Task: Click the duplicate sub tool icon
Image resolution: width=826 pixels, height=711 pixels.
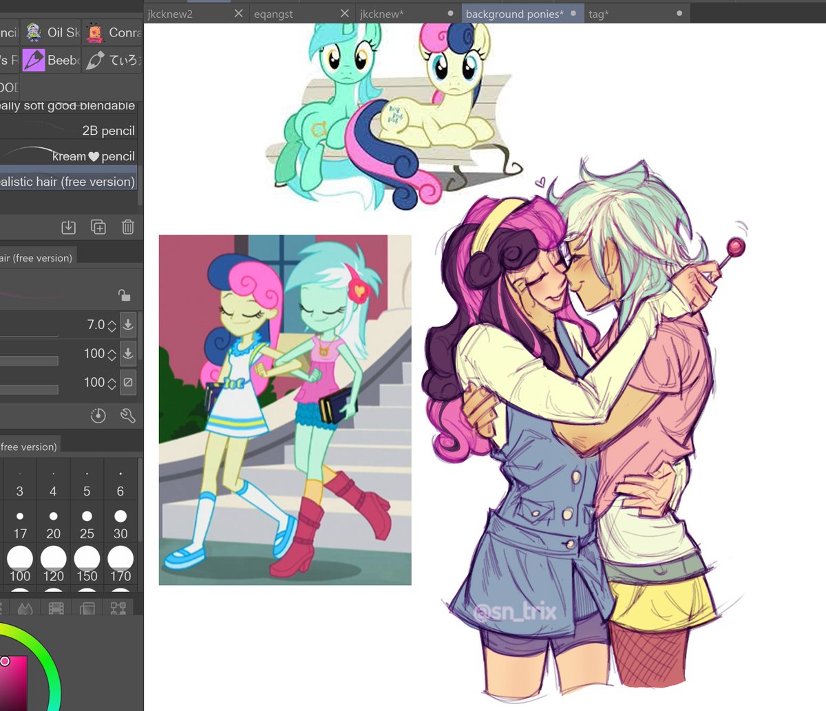Action: [98, 226]
